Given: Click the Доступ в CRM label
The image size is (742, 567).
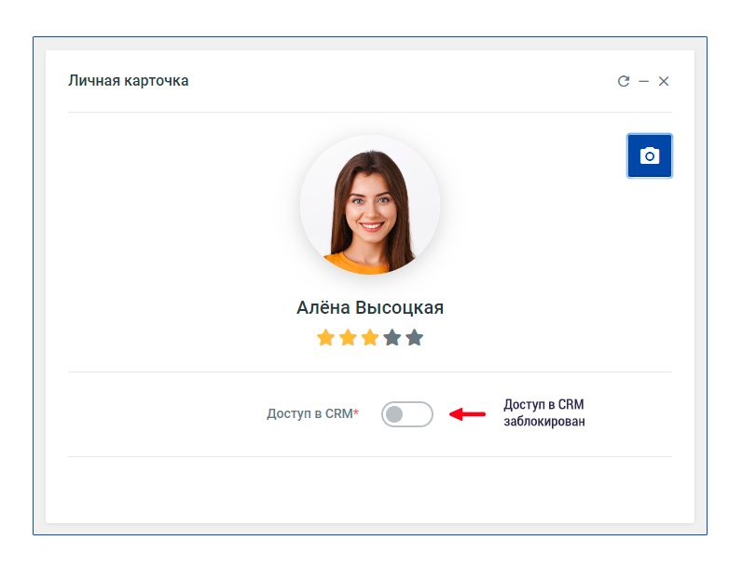Looking at the screenshot, I should point(313,414).
